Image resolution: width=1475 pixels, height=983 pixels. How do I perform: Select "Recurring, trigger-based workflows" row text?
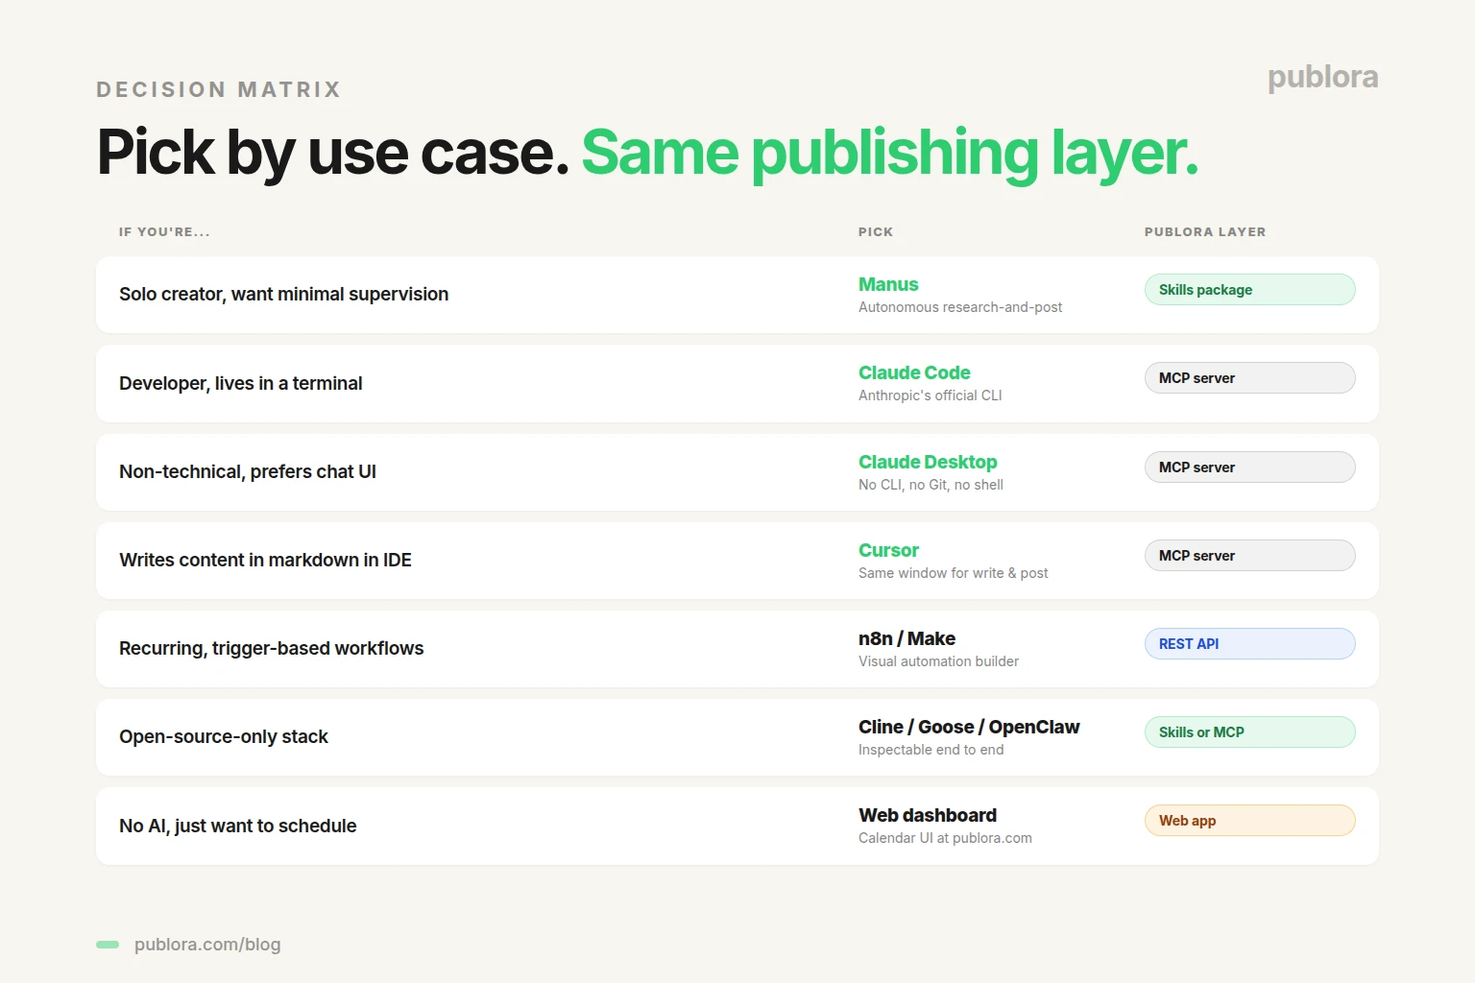click(272, 649)
